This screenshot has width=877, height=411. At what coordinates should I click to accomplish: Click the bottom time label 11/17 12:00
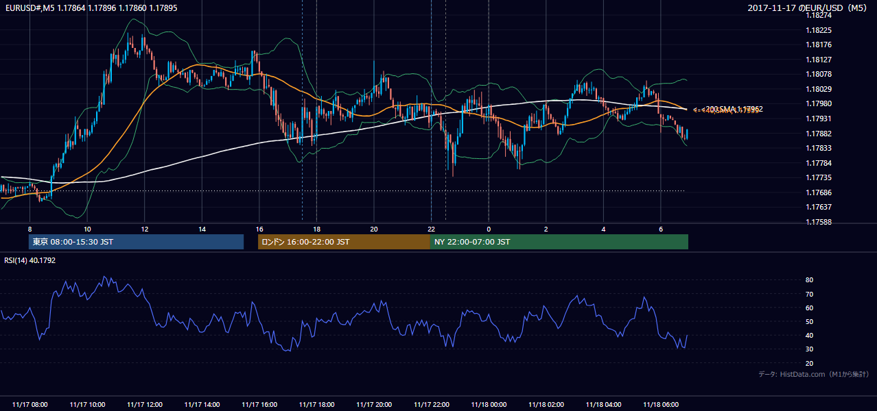pos(145,405)
